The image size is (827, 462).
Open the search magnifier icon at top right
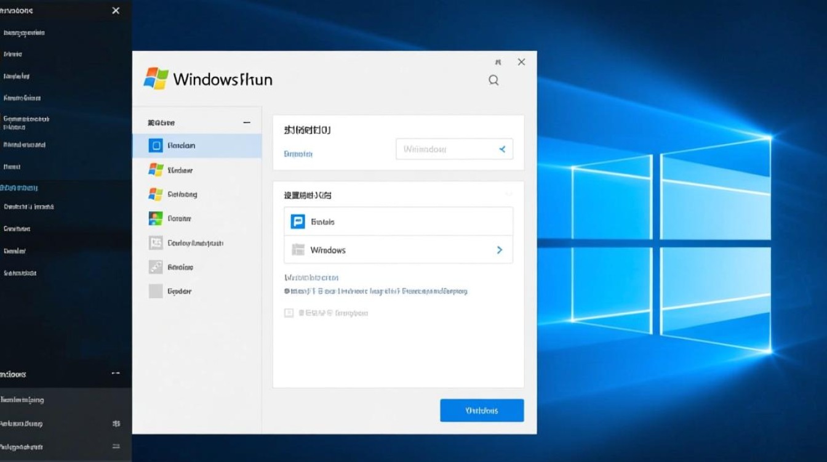click(x=493, y=80)
